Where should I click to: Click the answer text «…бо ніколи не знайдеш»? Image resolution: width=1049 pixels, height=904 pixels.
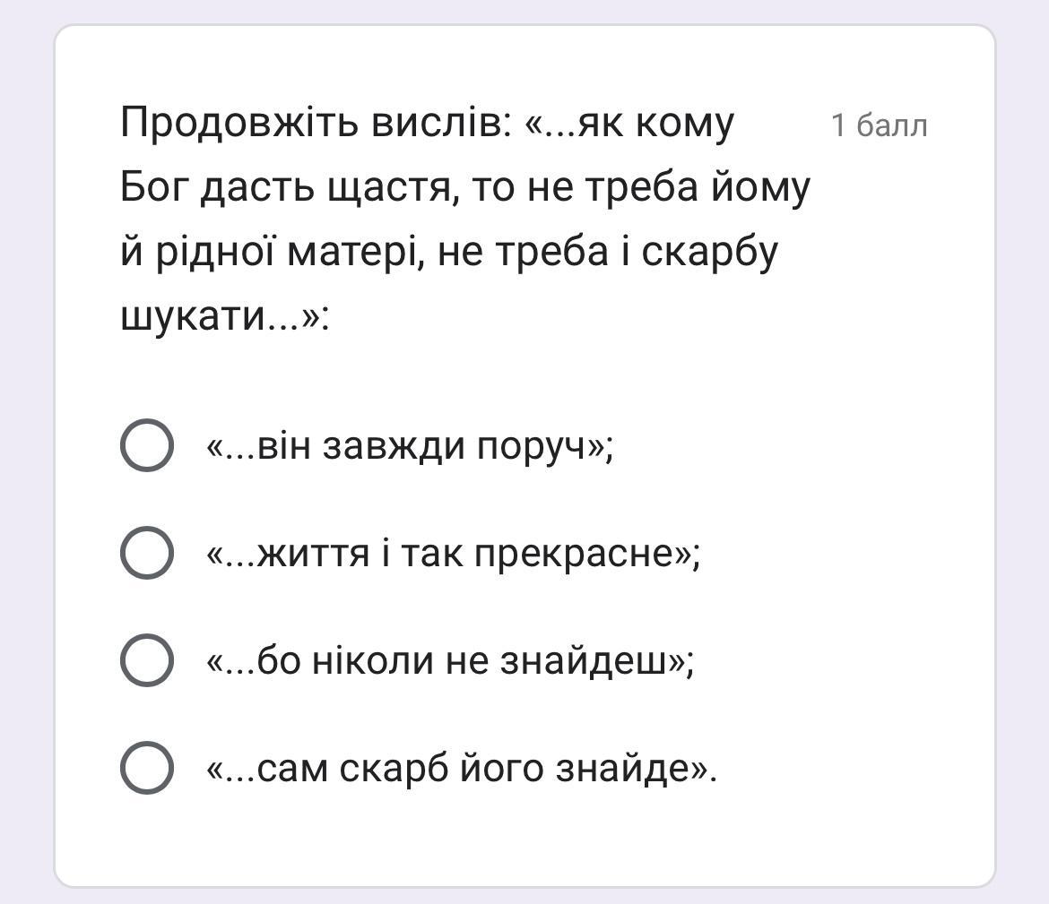click(451, 661)
